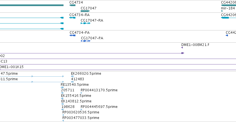Image resolution: width=236 pixels, height=122 pixels.
Task: Select the RP003477033.5prime label
Action: point(81,118)
